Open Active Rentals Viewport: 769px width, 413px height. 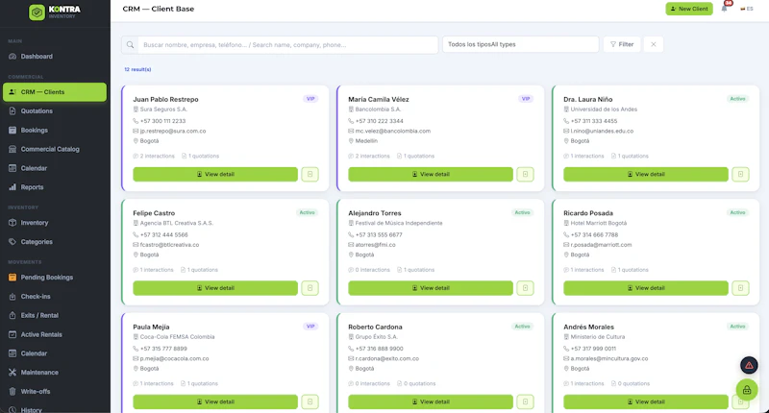(x=55, y=334)
